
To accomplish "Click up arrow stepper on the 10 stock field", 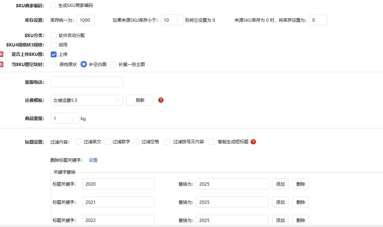I will click(177, 18).
